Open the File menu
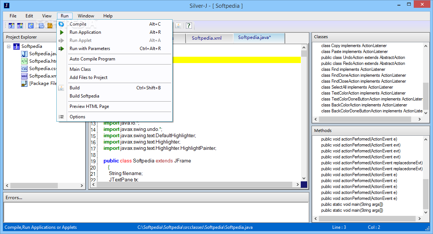 pyautogui.click(x=13, y=16)
